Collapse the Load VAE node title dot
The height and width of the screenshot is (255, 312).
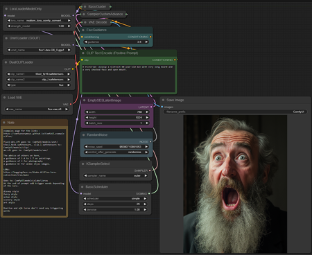click(x=5, y=98)
